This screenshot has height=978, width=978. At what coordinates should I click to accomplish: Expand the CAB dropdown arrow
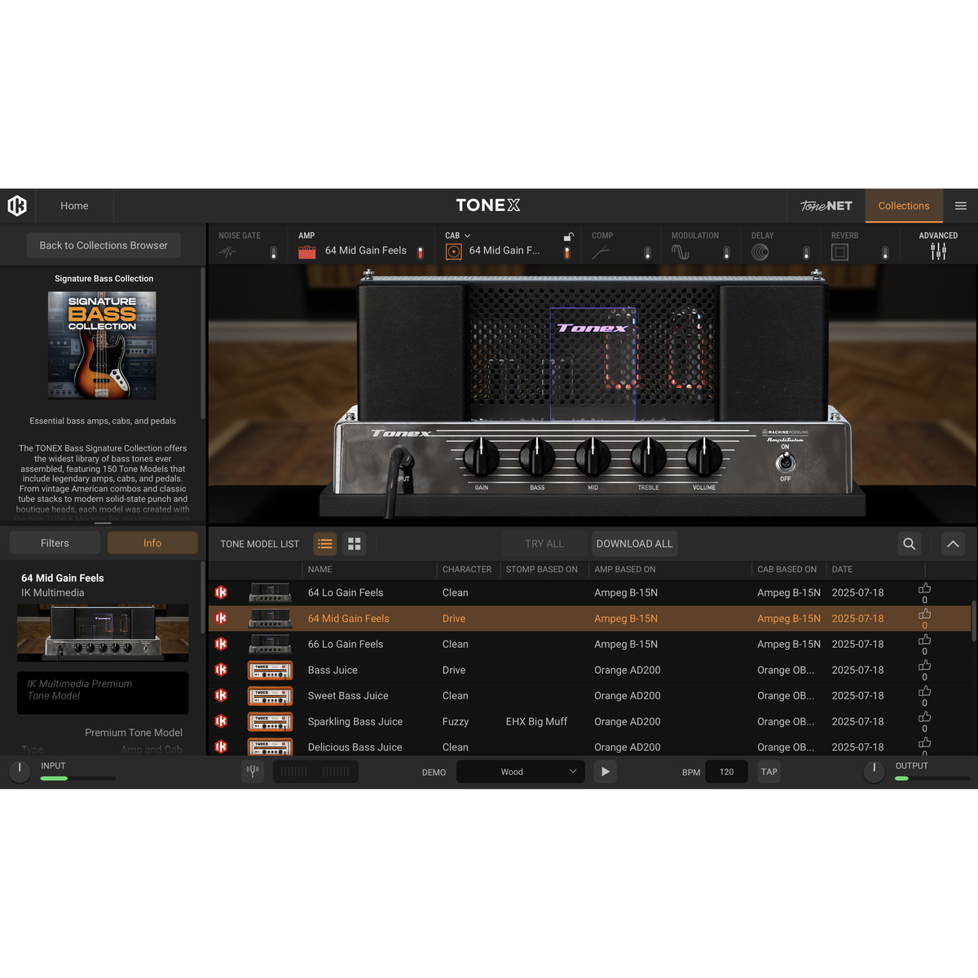[468, 236]
